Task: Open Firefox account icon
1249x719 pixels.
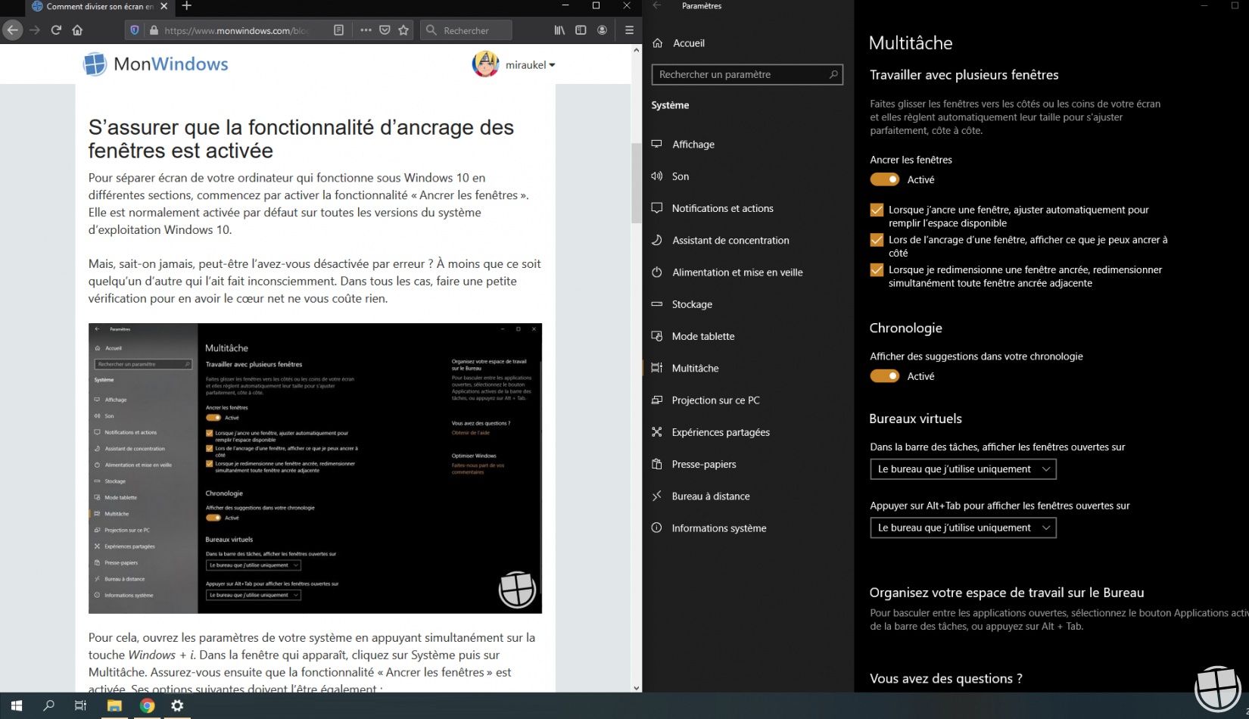Action: tap(602, 30)
